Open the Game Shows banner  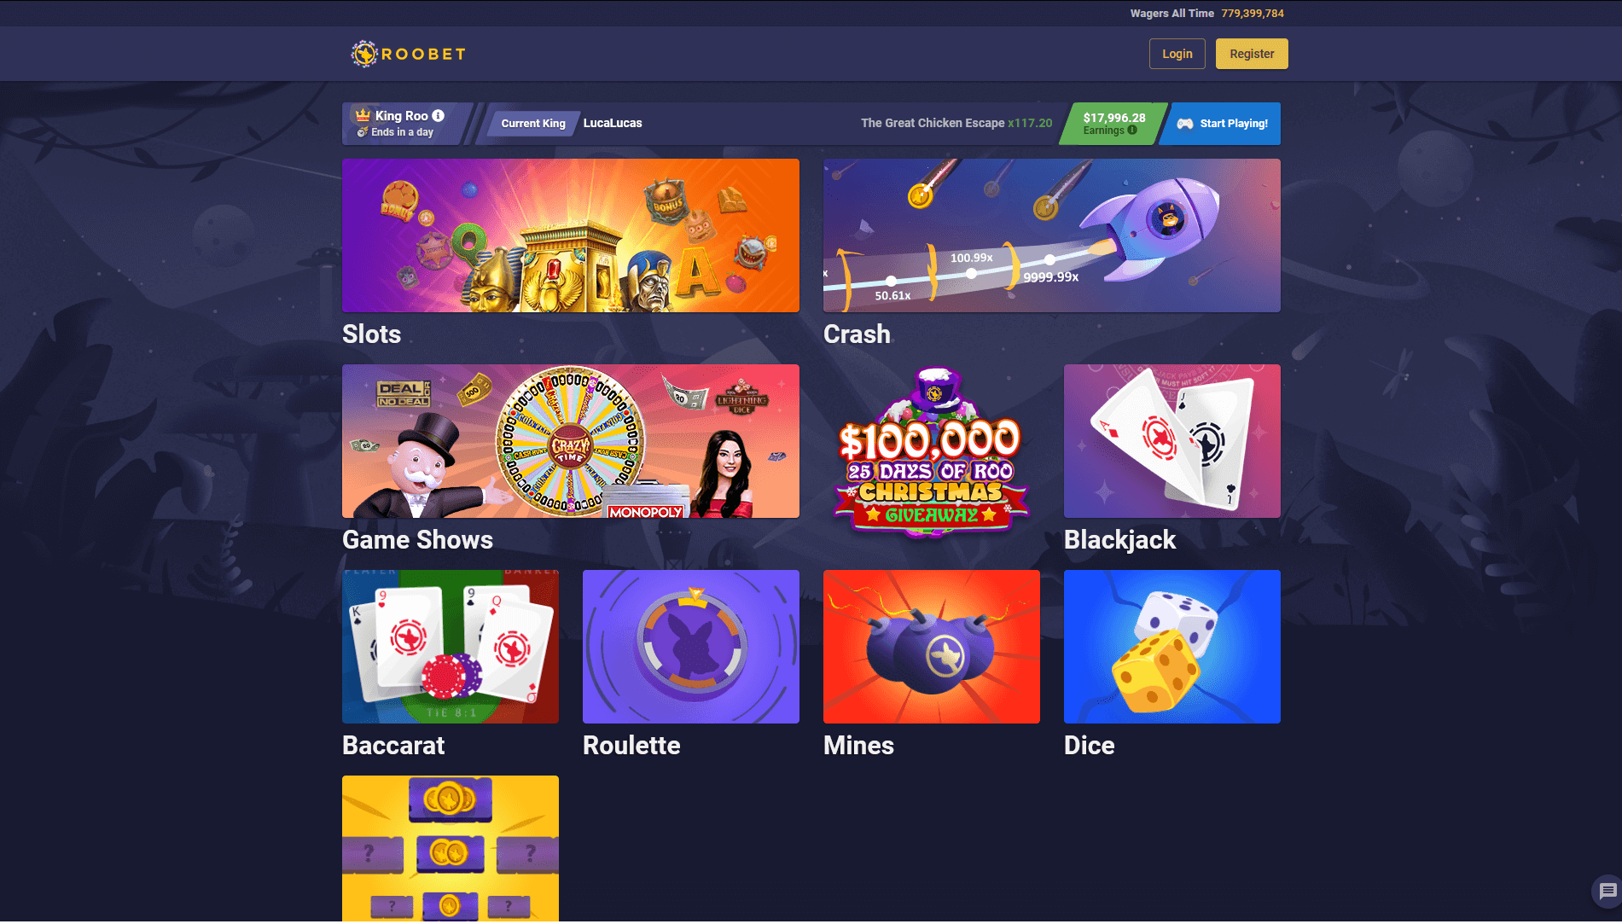coord(571,441)
